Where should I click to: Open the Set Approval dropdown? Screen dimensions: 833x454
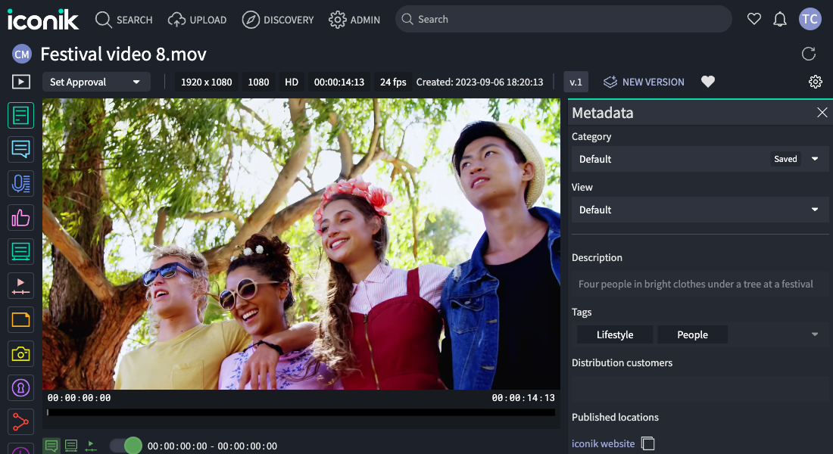point(96,82)
